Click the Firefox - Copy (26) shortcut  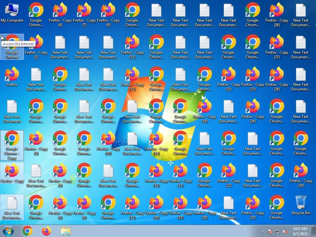coord(277,15)
